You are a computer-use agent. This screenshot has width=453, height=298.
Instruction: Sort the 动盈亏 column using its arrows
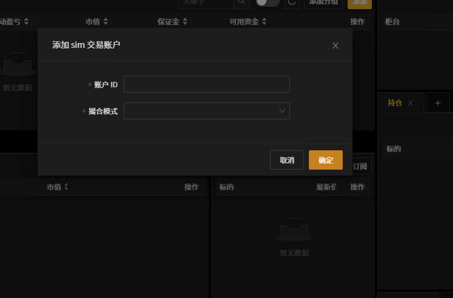(26, 21)
